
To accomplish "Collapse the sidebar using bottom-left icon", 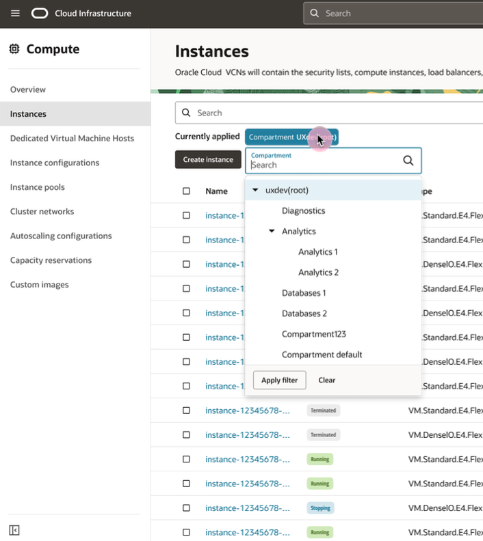I will 14,530.
